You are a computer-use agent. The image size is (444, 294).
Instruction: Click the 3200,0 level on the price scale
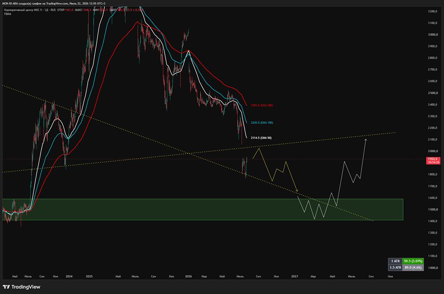tap(433, 12)
